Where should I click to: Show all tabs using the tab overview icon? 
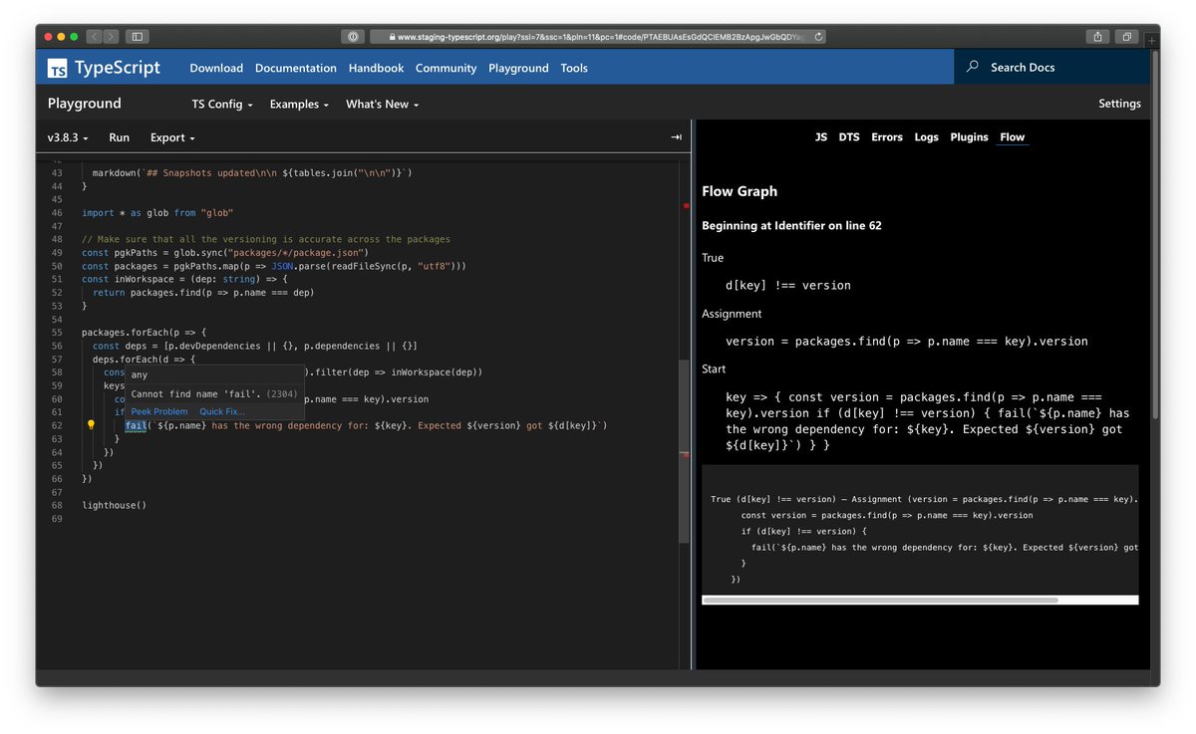[1126, 37]
